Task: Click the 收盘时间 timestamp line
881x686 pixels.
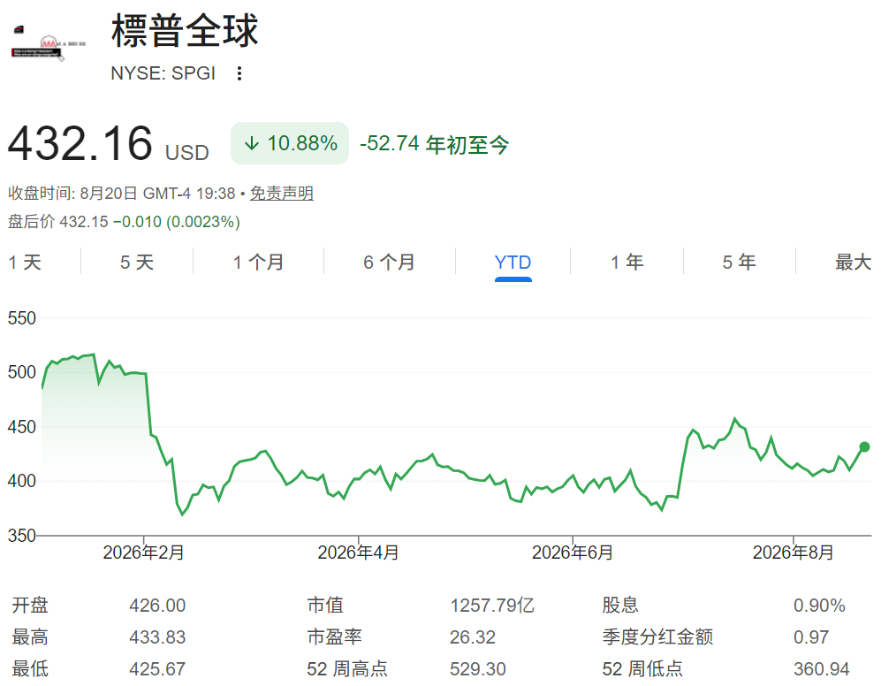Action: pos(121,194)
